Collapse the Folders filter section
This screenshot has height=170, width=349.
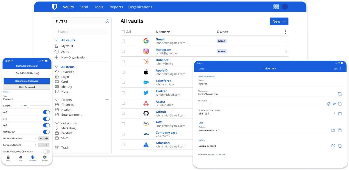pyautogui.click(x=56, y=100)
